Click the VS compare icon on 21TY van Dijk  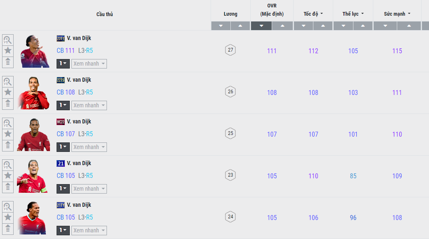tap(8, 207)
